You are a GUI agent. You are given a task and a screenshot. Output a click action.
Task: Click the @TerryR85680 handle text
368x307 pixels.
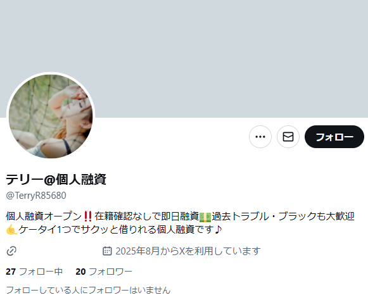36,196
